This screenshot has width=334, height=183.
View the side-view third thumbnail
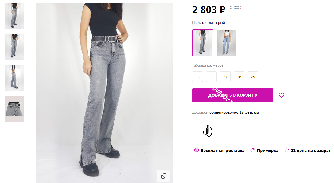14,78
